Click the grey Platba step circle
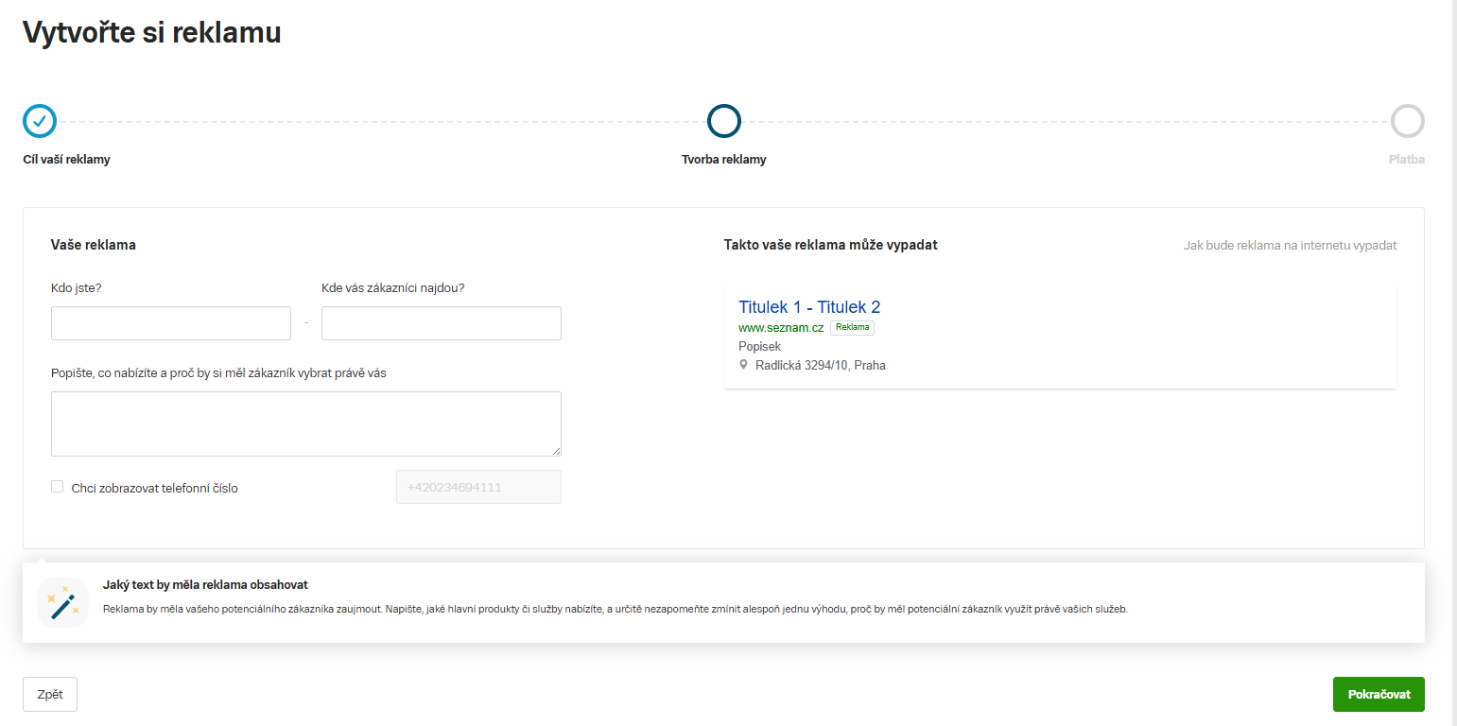The width and height of the screenshot is (1457, 726). coord(1407,121)
